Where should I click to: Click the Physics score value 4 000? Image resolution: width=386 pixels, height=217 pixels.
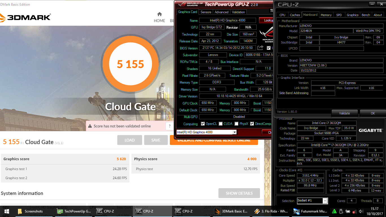tap(252, 159)
